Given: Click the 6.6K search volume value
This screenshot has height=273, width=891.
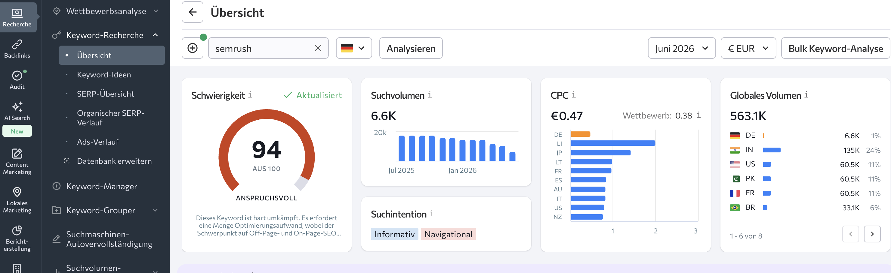Looking at the screenshot, I should pos(383,115).
